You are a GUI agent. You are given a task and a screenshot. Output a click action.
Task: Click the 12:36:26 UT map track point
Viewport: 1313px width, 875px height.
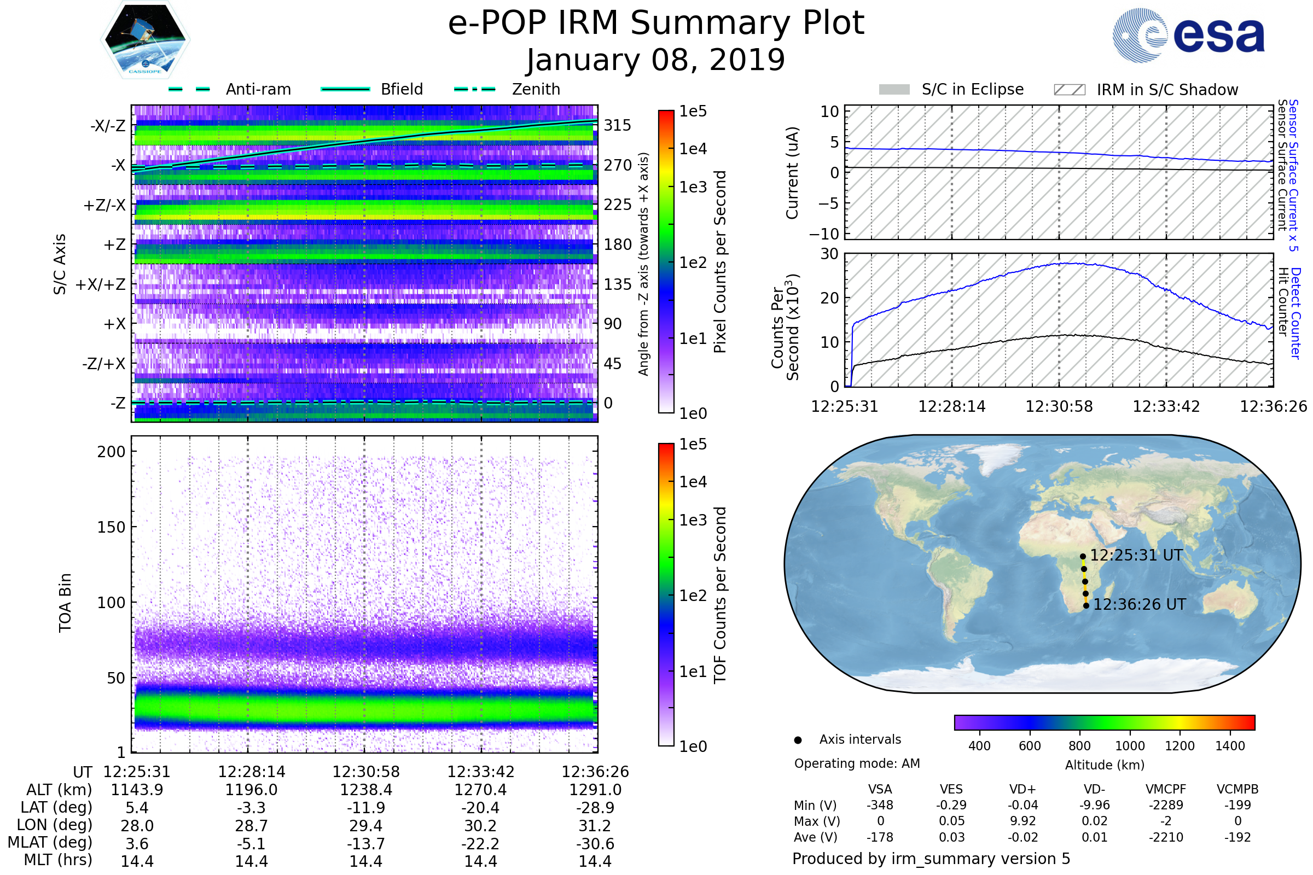pyautogui.click(x=1086, y=605)
